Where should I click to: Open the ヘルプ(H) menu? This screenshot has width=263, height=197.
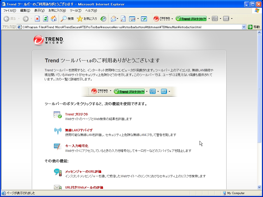91,11
